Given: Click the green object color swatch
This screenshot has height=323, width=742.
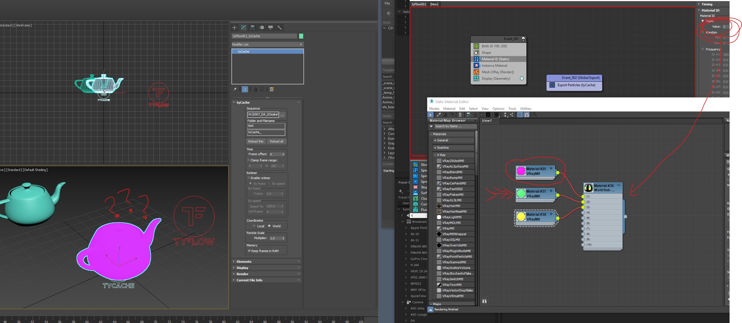Looking at the screenshot, I should [301, 36].
